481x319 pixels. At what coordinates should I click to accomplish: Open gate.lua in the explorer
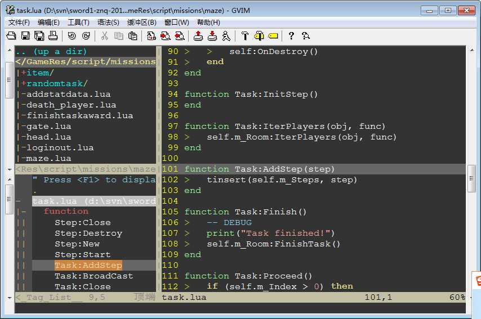click(x=49, y=126)
